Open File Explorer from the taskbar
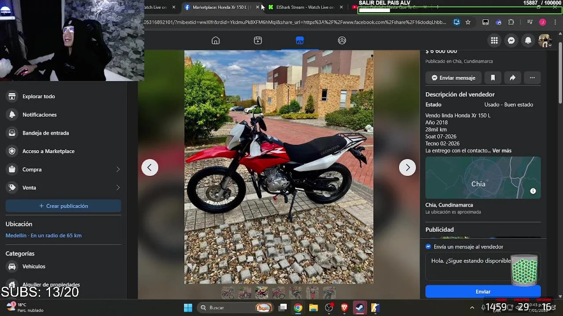563x316 pixels. point(313,308)
